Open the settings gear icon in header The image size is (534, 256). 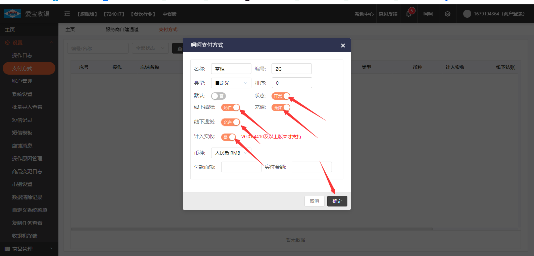tap(447, 14)
